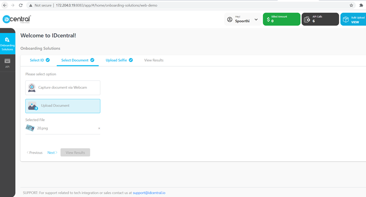This screenshot has width=366, height=197.
Task: Proceed with the Next link
Action: [x=52, y=153]
